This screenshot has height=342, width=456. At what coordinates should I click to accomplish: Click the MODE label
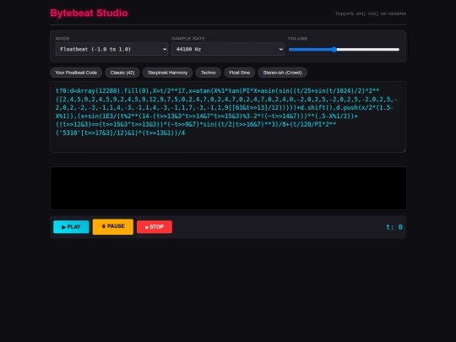[62, 38]
